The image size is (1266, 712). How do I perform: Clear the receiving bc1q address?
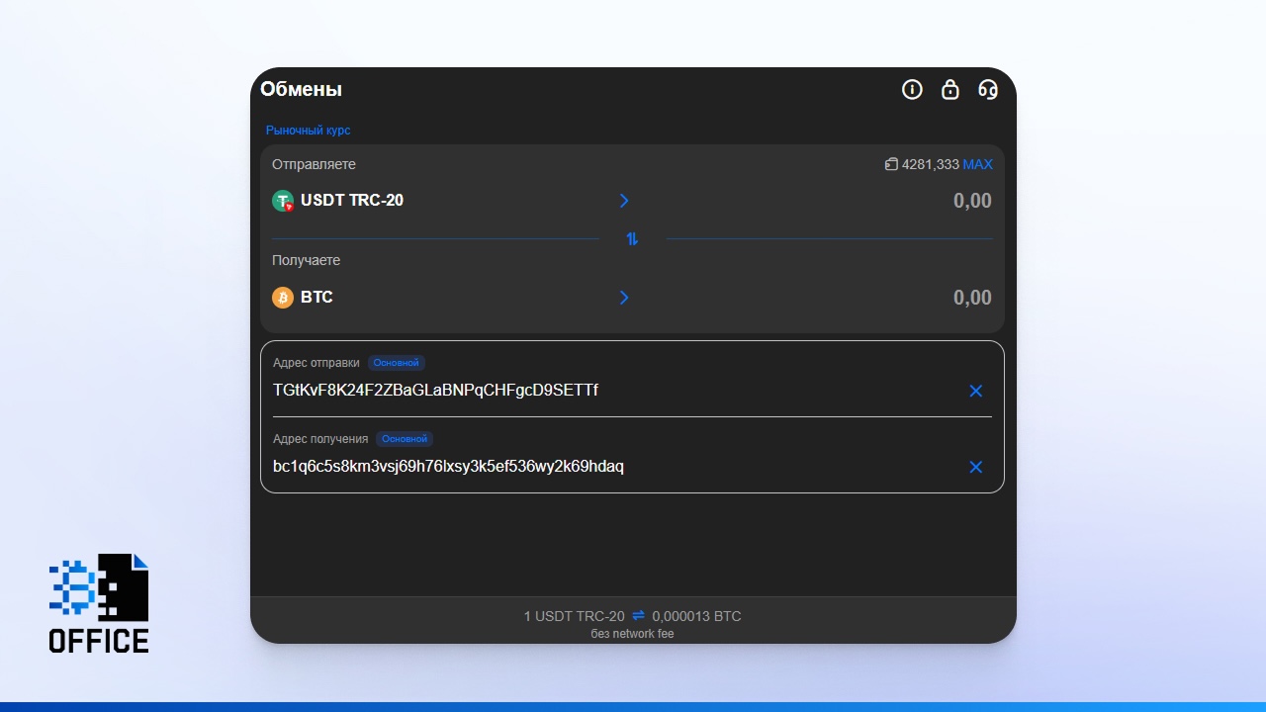[975, 467]
